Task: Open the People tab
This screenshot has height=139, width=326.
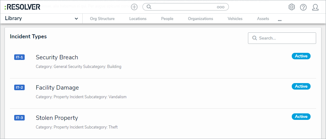Action: [167, 19]
